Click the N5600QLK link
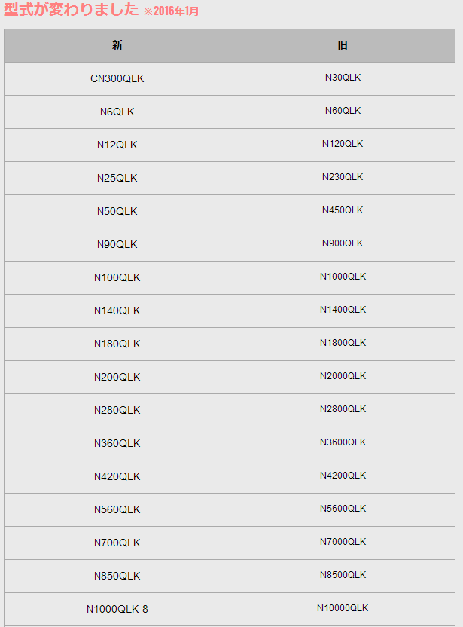 coord(343,509)
